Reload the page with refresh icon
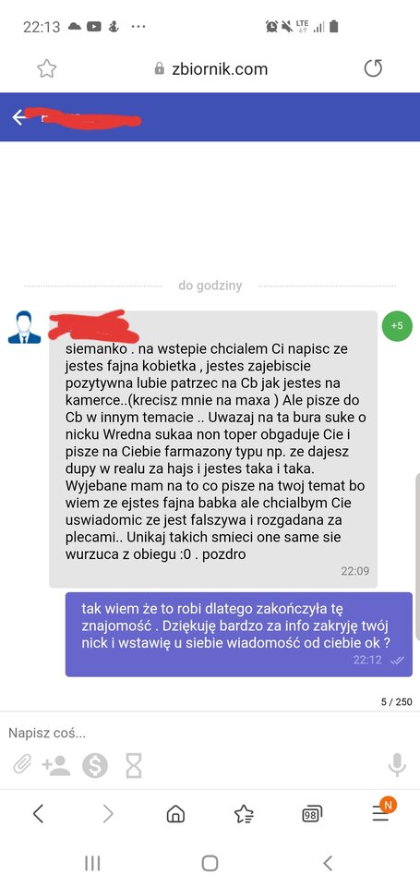This screenshot has height=887, width=420. pos(373,69)
